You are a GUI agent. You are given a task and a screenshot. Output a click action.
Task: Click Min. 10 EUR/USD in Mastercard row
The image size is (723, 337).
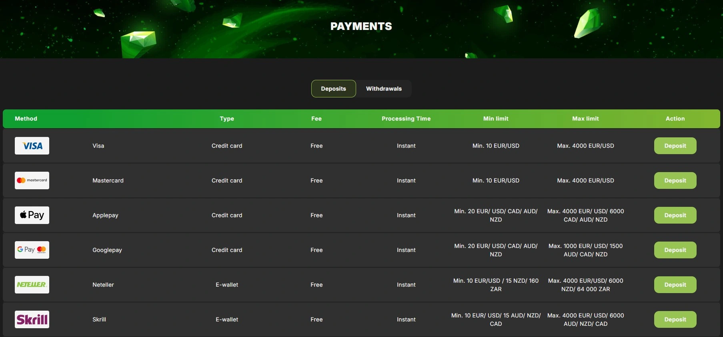tap(496, 180)
